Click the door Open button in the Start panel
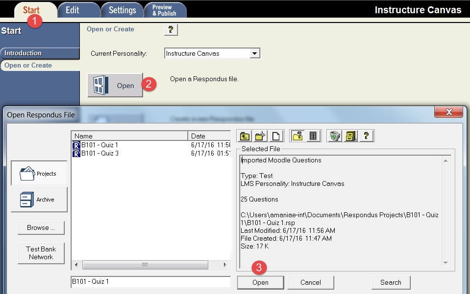The height and width of the screenshot is (294, 470). click(x=115, y=85)
